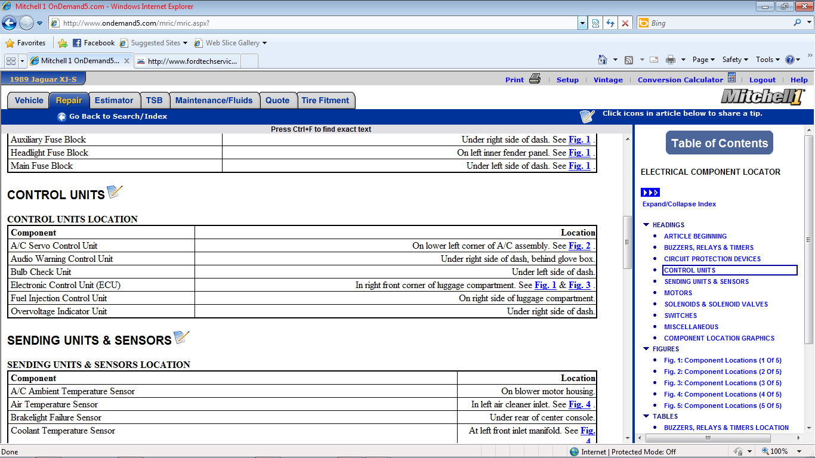Switch to the Estimator tab

[114, 101]
